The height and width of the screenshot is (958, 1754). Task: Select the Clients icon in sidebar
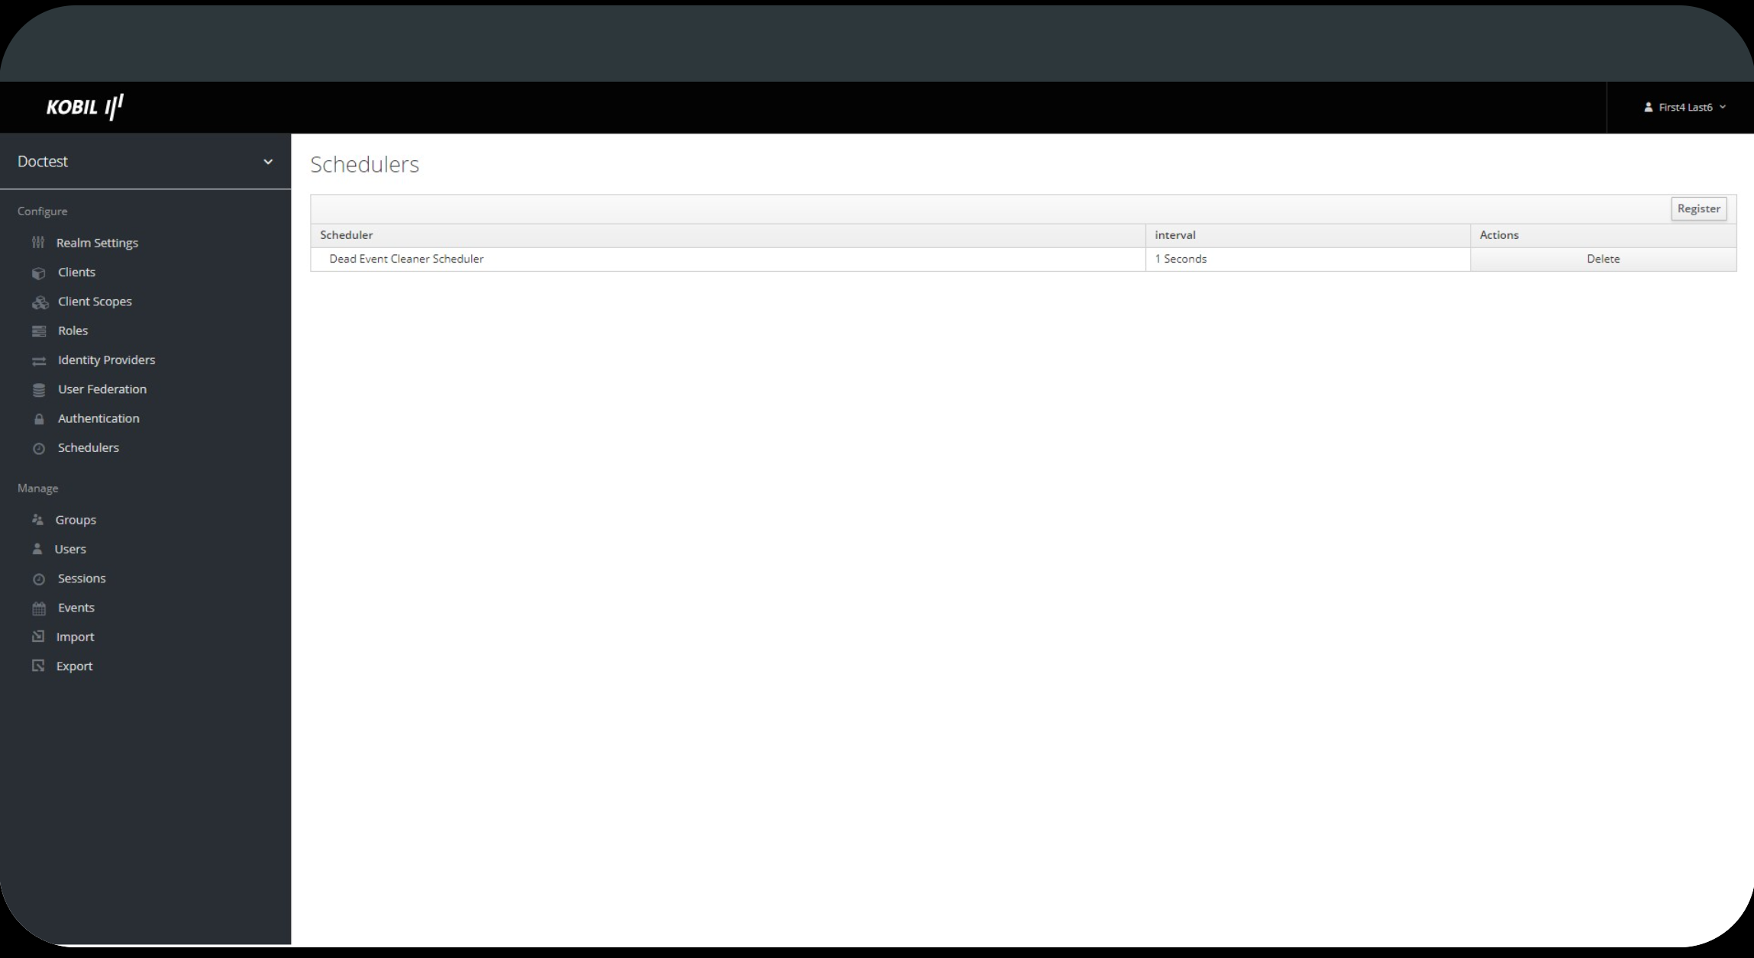pyautogui.click(x=39, y=271)
